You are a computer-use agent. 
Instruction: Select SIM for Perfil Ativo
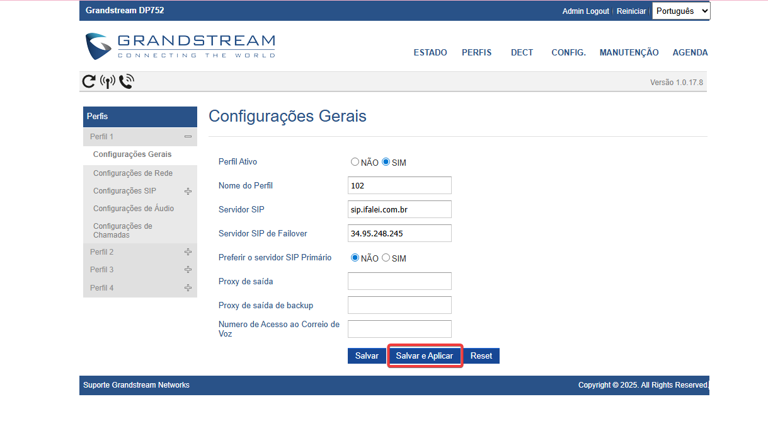[386, 162]
